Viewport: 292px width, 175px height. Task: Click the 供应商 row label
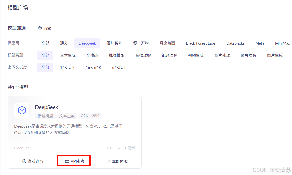[x=13, y=43]
